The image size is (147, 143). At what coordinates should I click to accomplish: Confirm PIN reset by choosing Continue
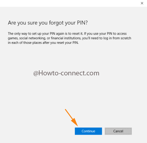click(x=88, y=131)
